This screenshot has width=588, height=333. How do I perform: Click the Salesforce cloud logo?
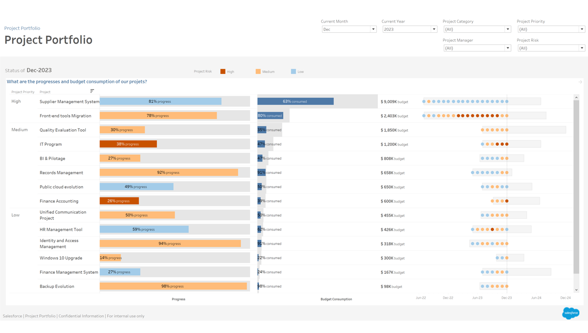pos(570,313)
